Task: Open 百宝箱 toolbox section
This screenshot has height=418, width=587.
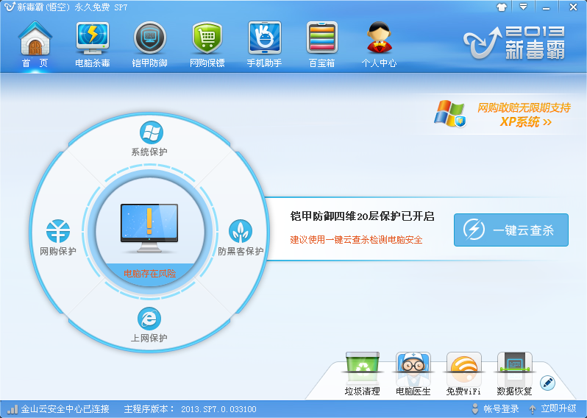Action: (322, 45)
